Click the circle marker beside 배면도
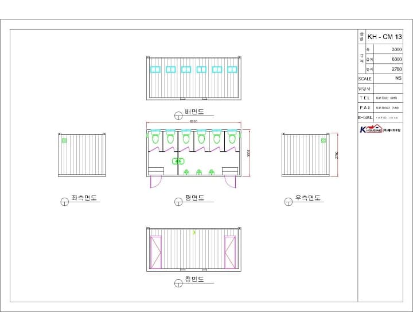The image size is (413, 331). coord(178,116)
